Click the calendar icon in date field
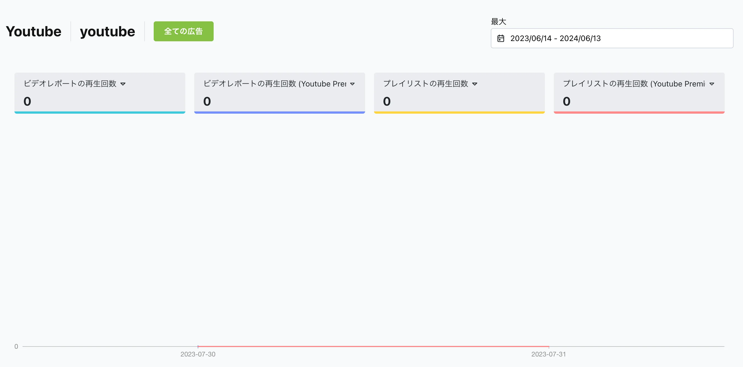This screenshot has width=743, height=367. 501,38
